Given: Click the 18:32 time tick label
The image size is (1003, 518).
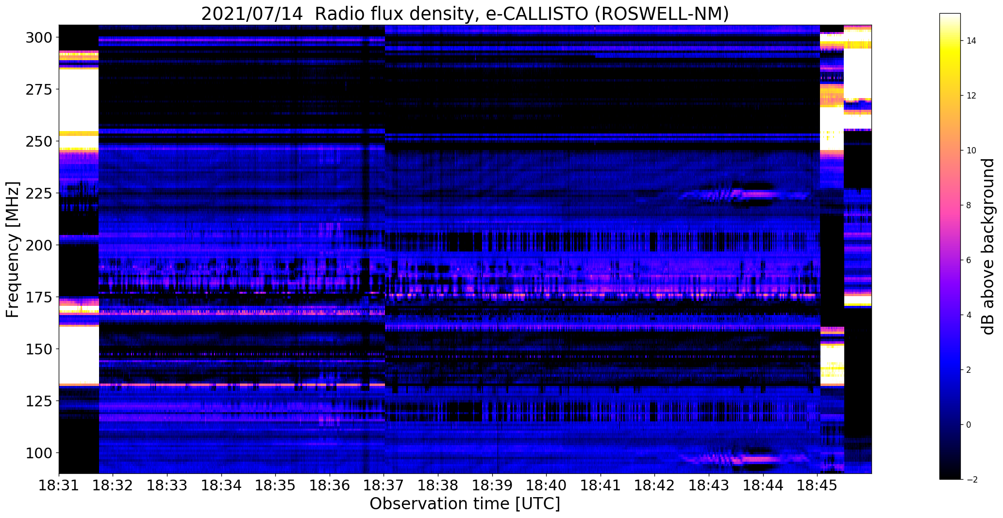Looking at the screenshot, I should [x=113, y=485].
